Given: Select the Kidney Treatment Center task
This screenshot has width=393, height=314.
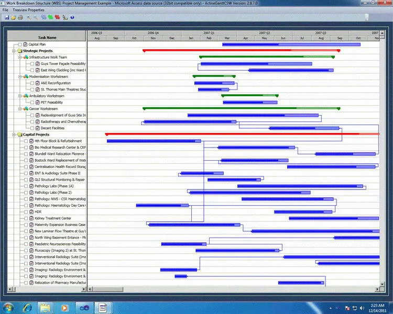Looking at the screenshot, I should pyautogui.click(x=52, y=218).
